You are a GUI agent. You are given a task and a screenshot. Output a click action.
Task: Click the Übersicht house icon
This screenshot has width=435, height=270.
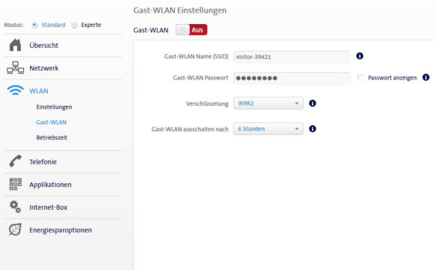tap(15, 45)
